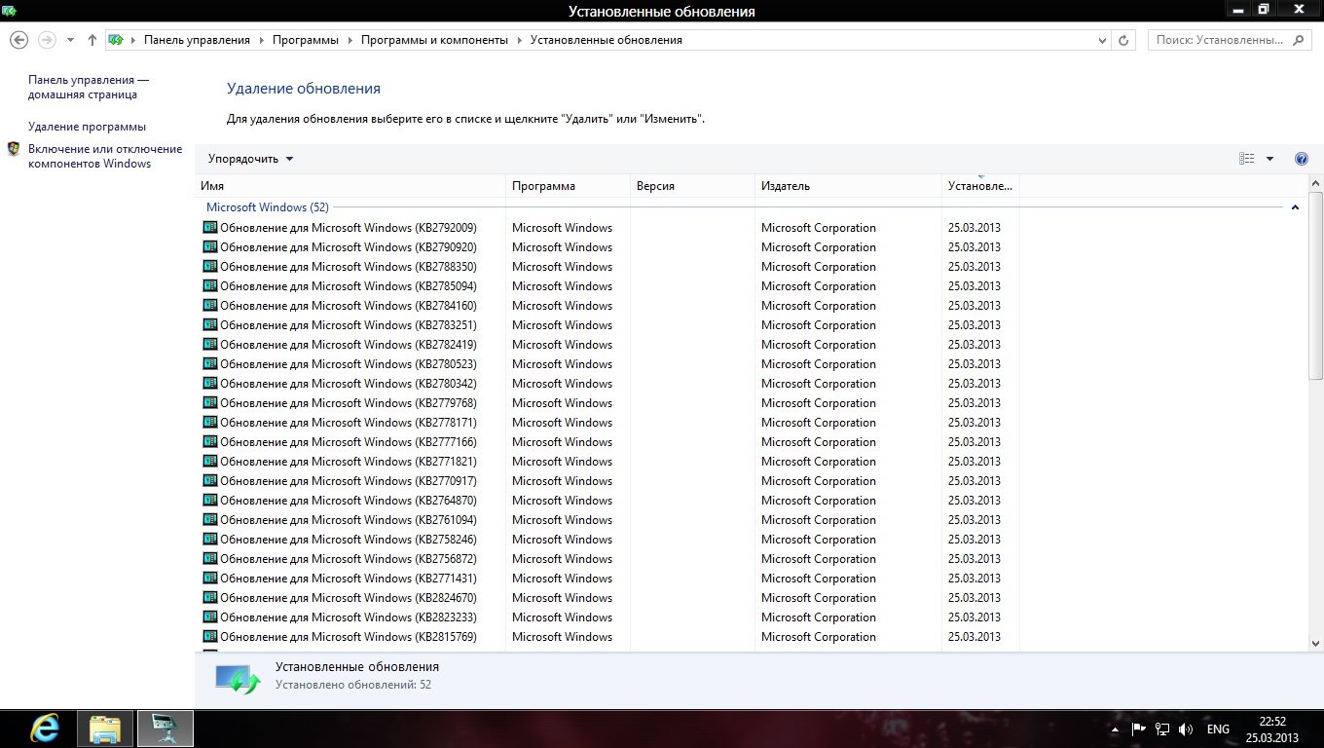1324x748 pixels.
Task: Collapse the Microsoft Windows (52) group
Action: [x=1295, y=207]
